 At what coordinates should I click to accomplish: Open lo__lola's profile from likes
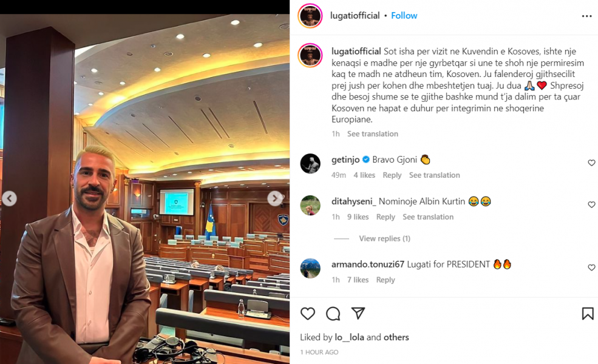click(x=349, y=337)
